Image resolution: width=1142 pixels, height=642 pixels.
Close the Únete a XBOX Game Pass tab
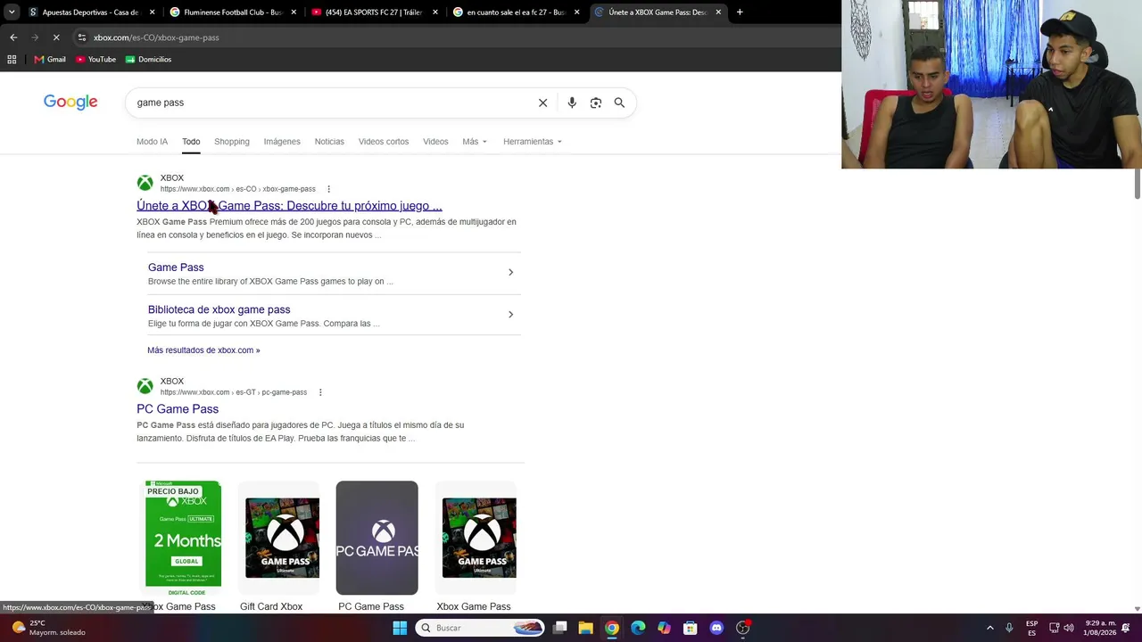(x=718, y=12)
